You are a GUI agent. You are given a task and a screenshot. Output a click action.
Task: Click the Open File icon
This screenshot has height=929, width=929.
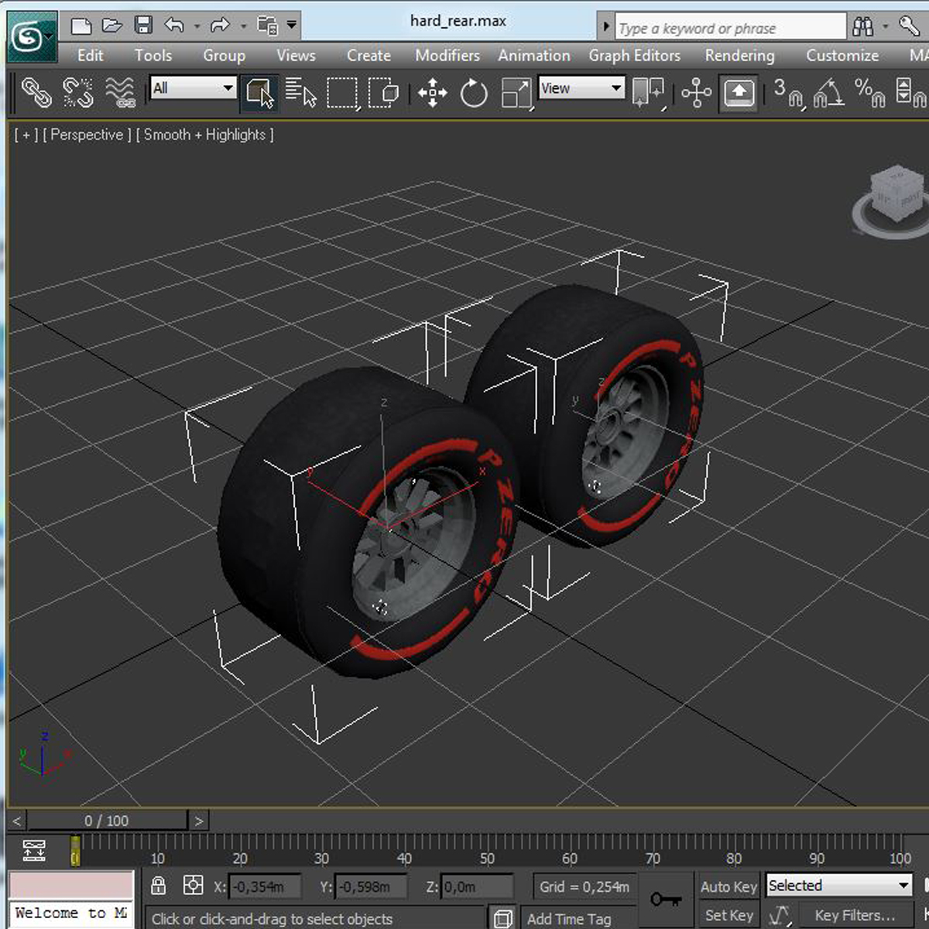coord(112,26)
